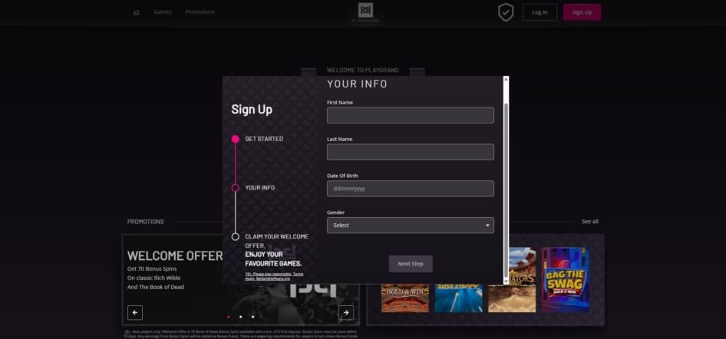Viewport: 726px width, 339px height.
Task: Click the home icon in top navigation
Action: (x=136, y=12)
